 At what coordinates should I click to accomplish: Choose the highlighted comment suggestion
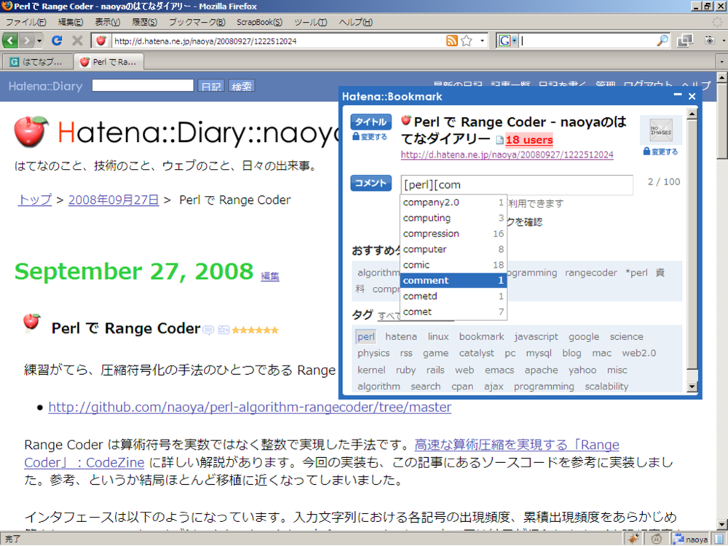pos(453,280)
